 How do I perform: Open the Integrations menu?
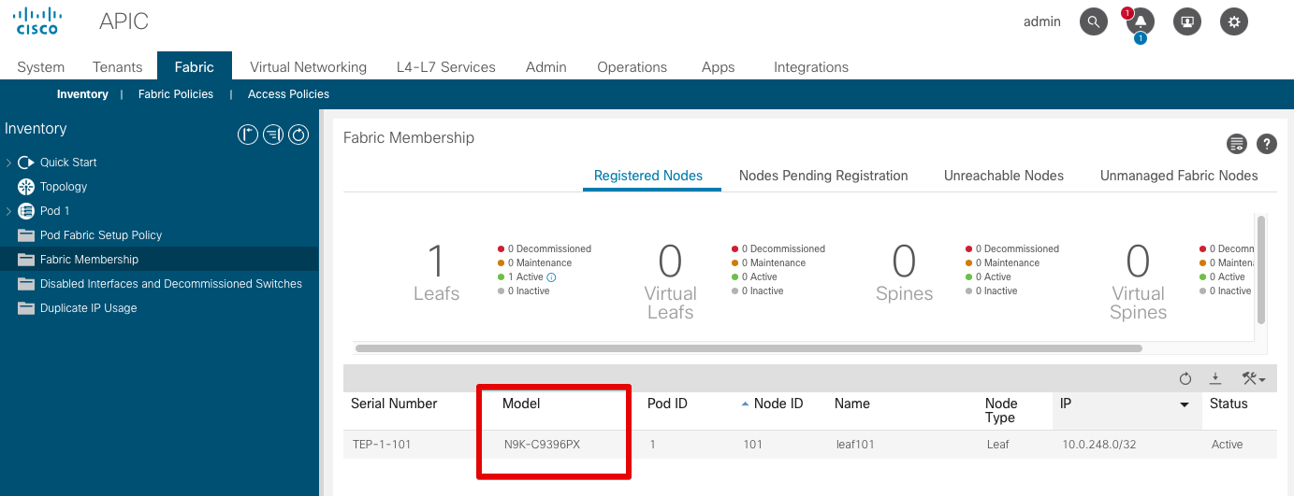(811, 67)
